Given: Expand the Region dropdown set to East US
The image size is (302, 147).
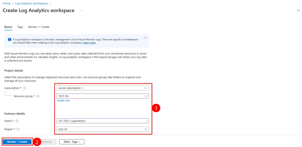Looking at the screenshot, I should (103, 129).
